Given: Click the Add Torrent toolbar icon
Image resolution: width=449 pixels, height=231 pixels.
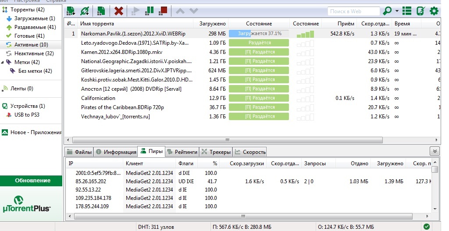Looking at the screenshot, I should (x=70, y=11).
